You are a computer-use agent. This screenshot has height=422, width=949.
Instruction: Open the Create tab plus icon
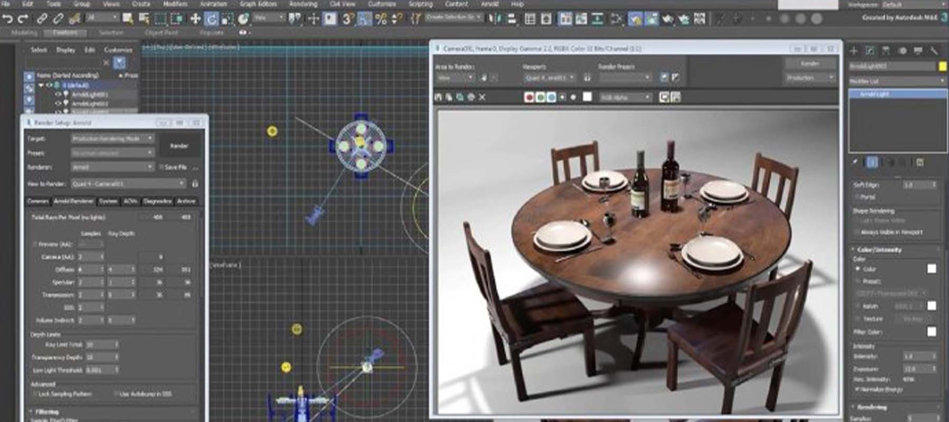pos(854,51)
